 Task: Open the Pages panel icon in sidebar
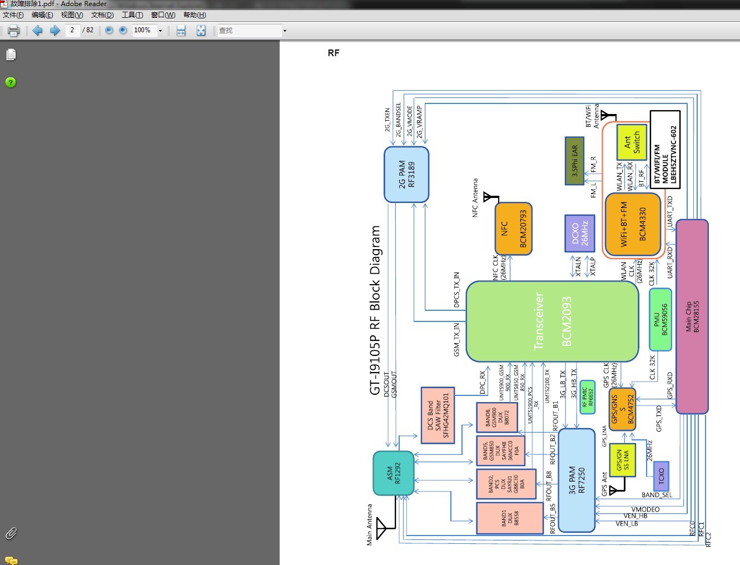pyautogui.click(x=11, y=54)
